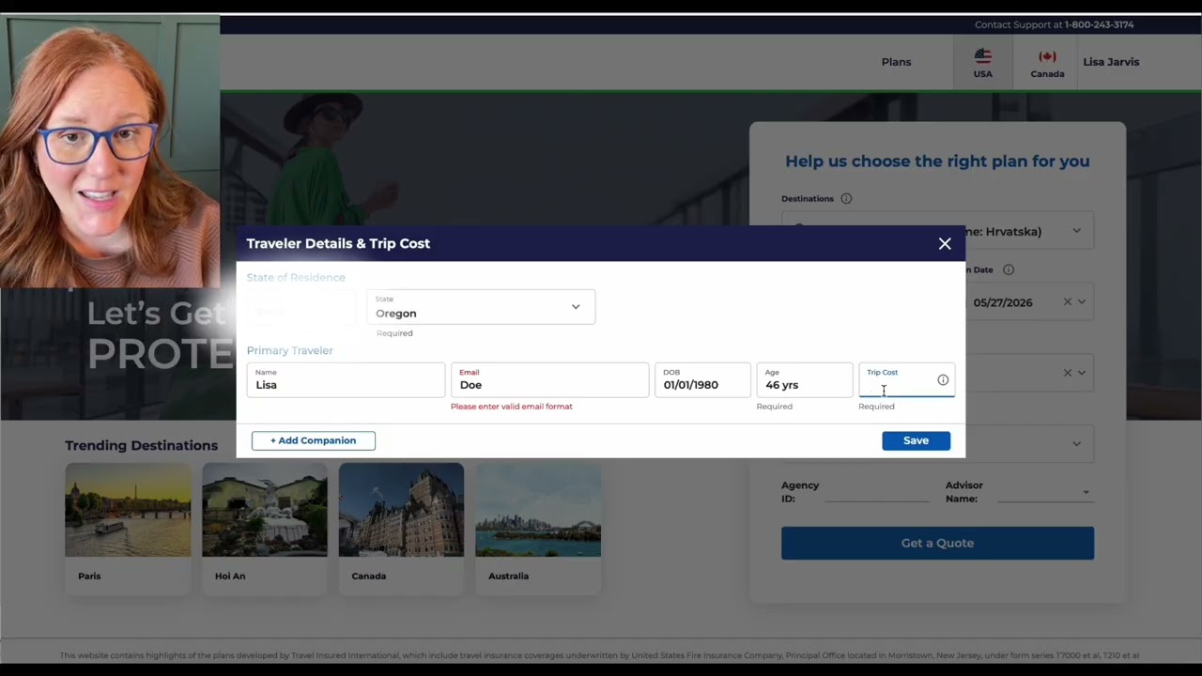
Task: Click the Agency ID input line
Action: (x=877, y=492)
